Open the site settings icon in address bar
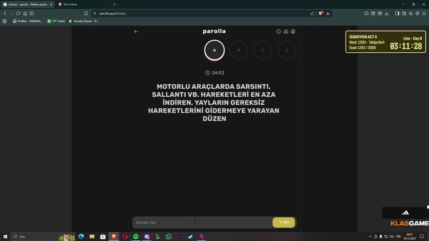Image resolution: width=429 pixels, height=241 pixels. 95,13
